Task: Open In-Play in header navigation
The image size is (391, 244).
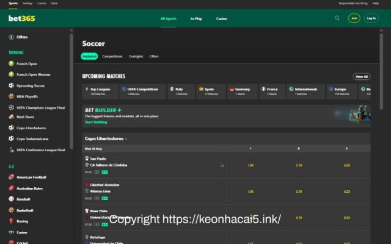Action: [x=196, y=19]
